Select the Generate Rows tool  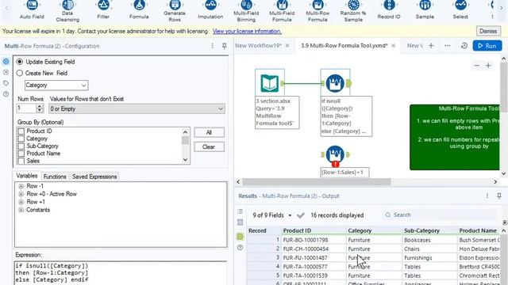(175, 5)
